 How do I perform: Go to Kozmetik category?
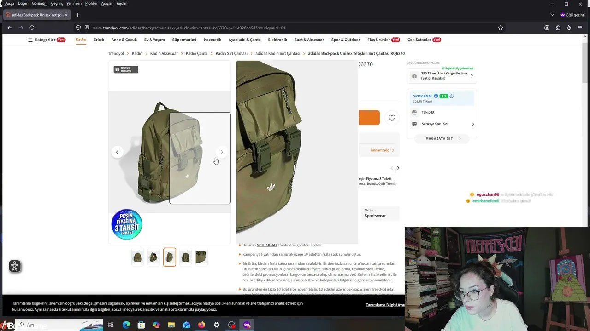212,40
